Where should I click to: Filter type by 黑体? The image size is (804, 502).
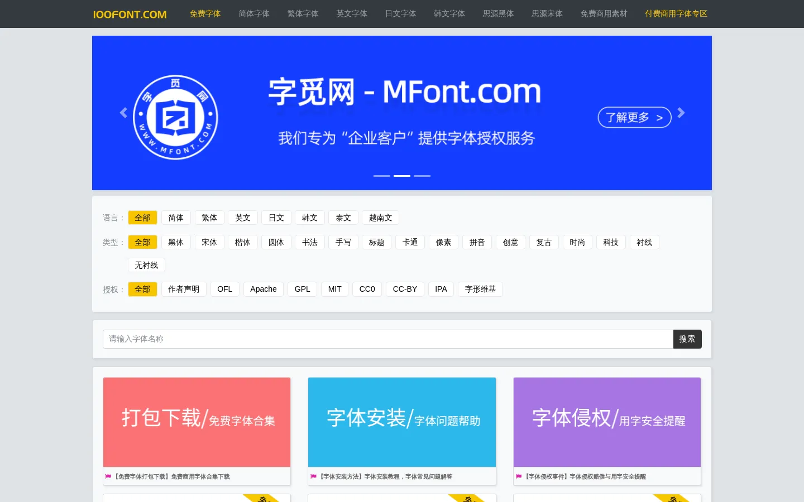pyautogui.click(x=176, y=242)
